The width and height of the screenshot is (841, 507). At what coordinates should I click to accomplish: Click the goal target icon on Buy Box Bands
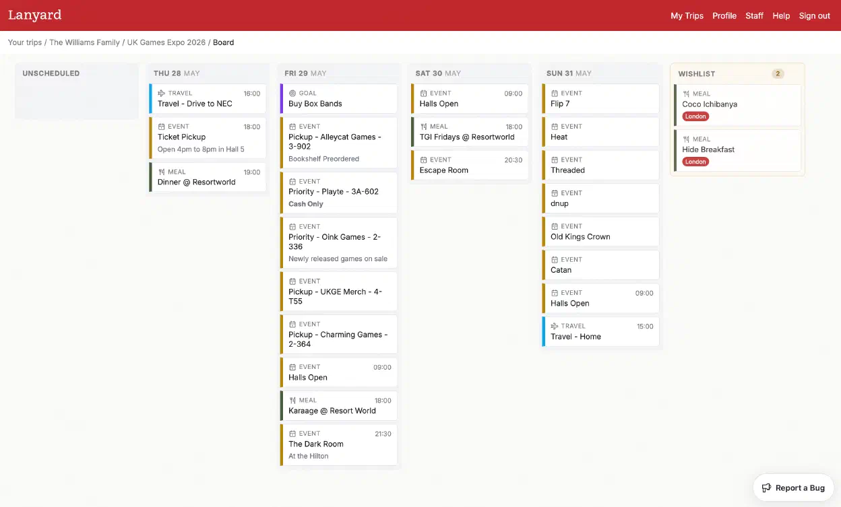292,94
